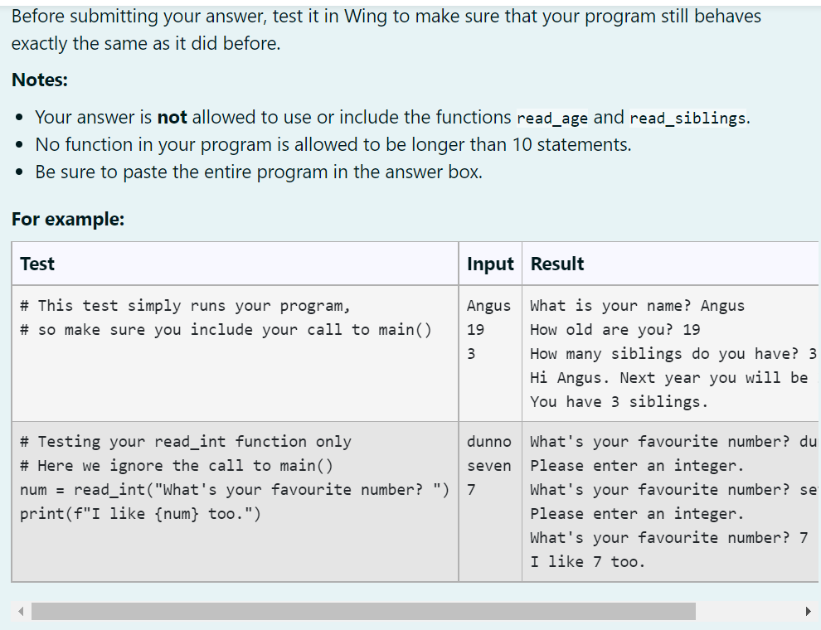Image resolution: width=821 pixels, height=630 pixels.
Task: Click the bold word 'not' in notes
Action: point(172,117)
